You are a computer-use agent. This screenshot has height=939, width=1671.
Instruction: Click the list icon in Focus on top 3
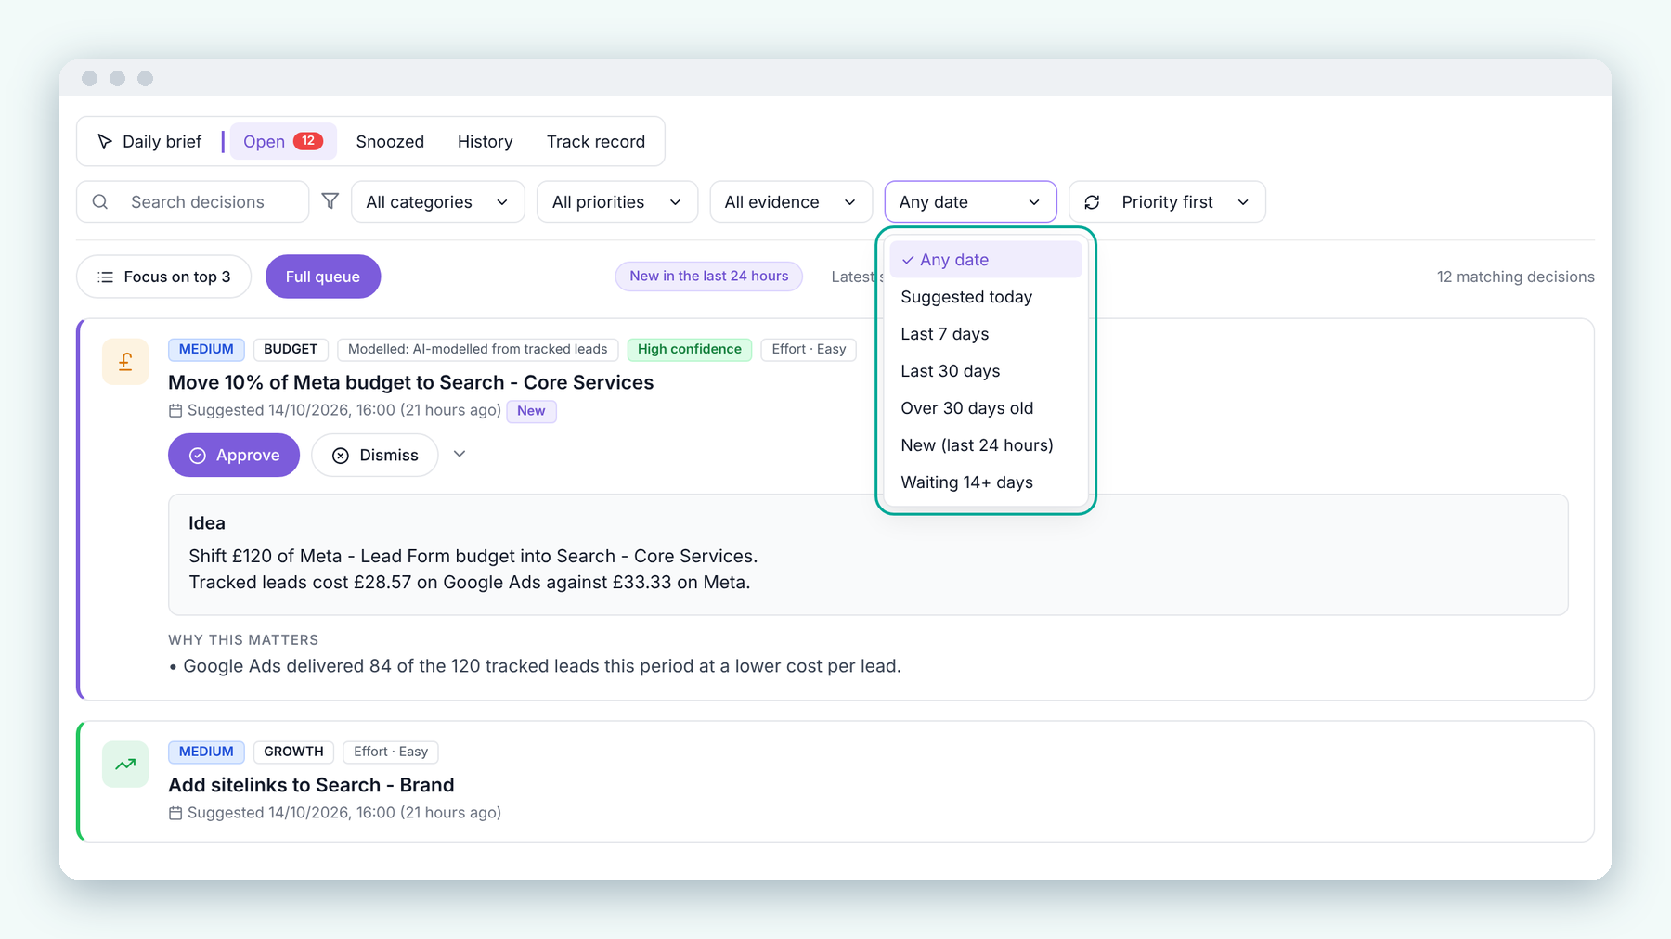(x=106, y=277)
